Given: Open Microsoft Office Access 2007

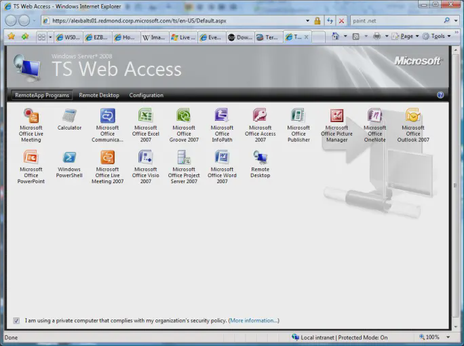Looking at the screenshot, I should point(260,116).
